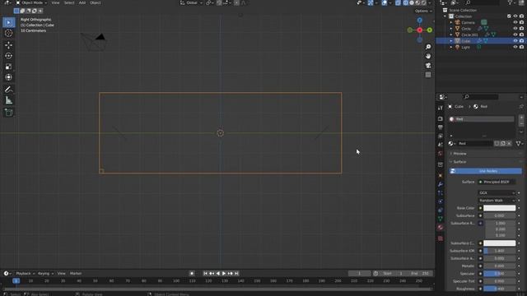Screen dimensions: 527x296
Task: Adjust the Specular slider
Action: point(500,274)
